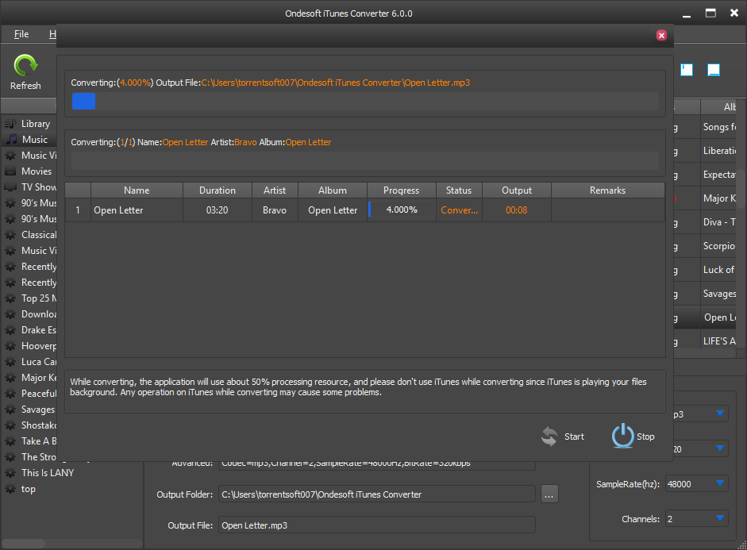Click the Status column header

click(459, 190)
